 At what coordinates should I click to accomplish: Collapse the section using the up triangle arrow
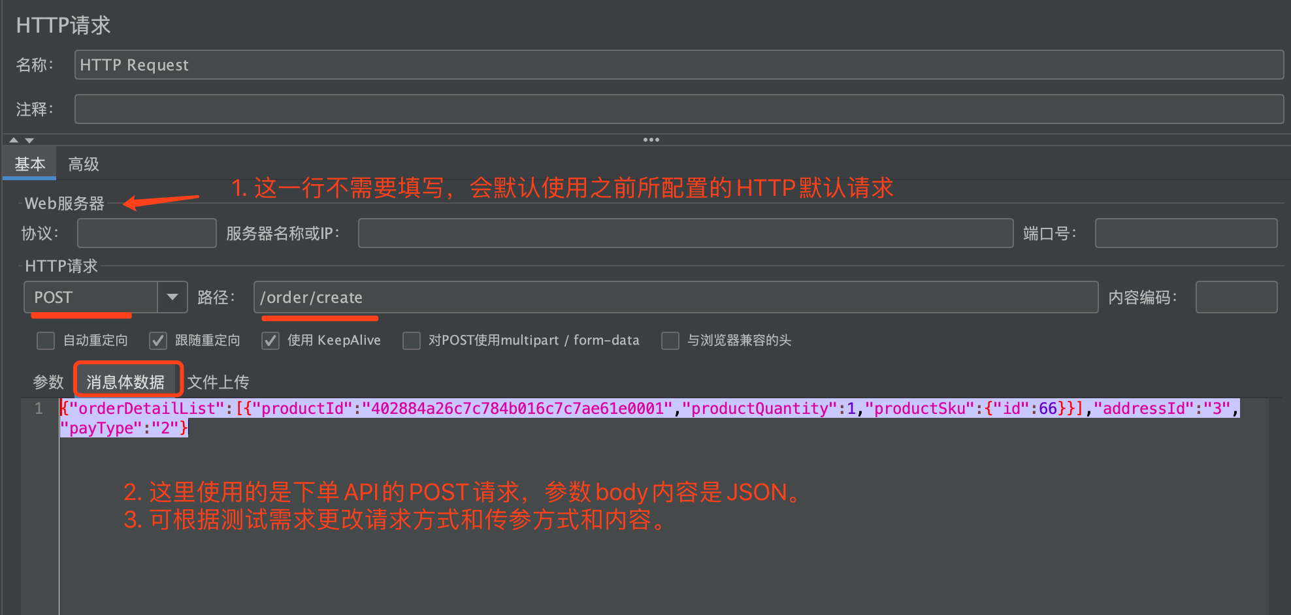tap(13, 140)
